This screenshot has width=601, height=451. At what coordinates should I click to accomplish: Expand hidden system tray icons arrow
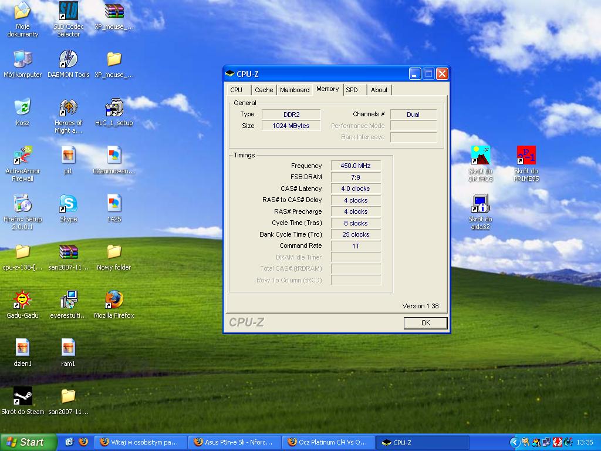[x=514, y=442]
